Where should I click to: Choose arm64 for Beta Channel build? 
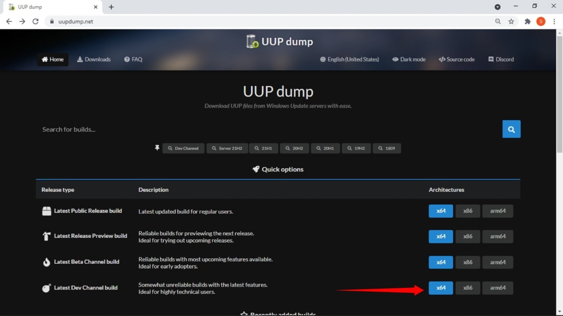498,262
